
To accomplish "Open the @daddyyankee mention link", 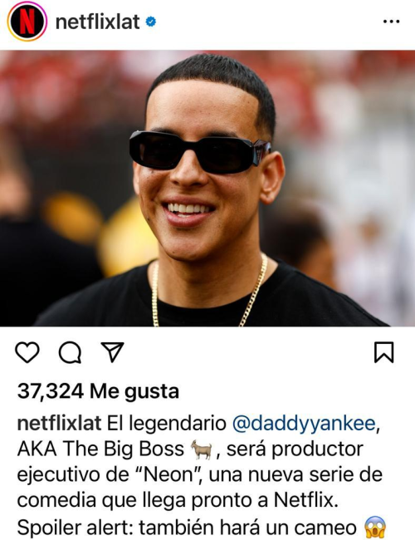I will coord(304,424).
